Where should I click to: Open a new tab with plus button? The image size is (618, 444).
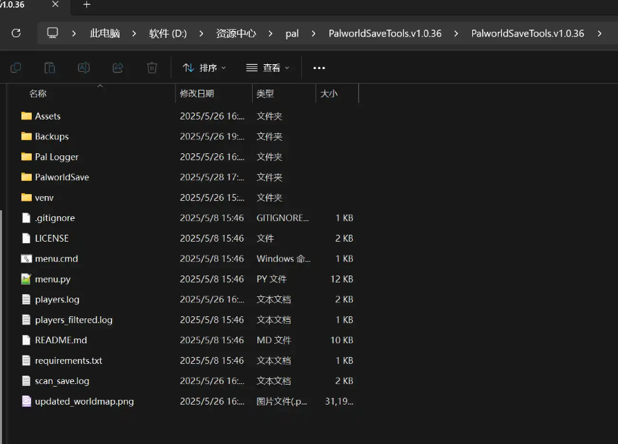pyautogui.click(x=87, y=5)
